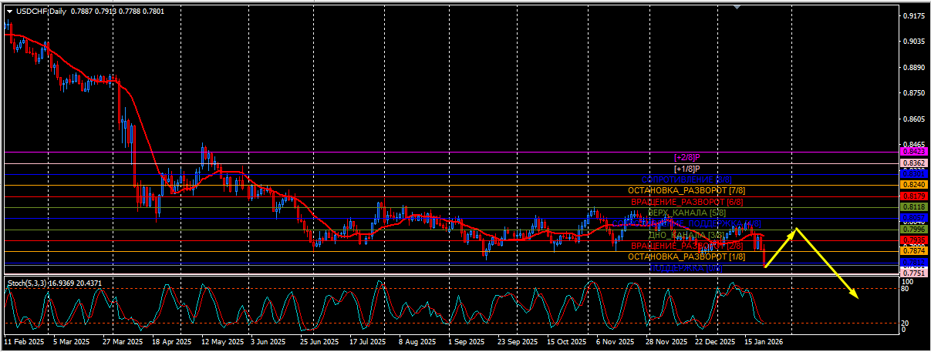The width and height of the screenshot is (931, 352).
Task: Click the 0.8605 price scale value
Action: tap(915, 119)
